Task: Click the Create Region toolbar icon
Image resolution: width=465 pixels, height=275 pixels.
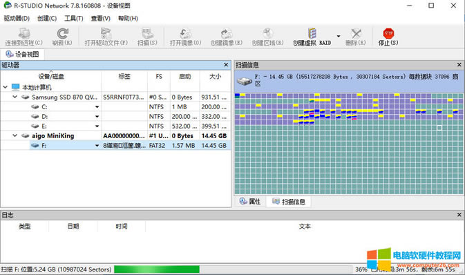Action: pyautogui.click(x=267, y=33)
